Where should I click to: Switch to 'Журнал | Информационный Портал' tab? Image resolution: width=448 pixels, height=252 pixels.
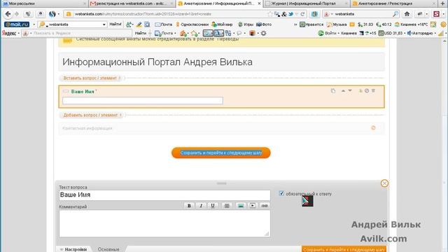(x=307, y=3)
